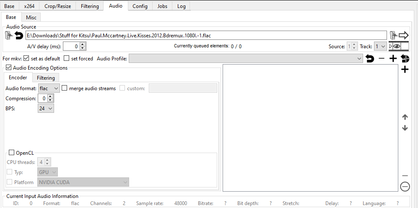Move queue item down with the down arrow

pos(405,128)
